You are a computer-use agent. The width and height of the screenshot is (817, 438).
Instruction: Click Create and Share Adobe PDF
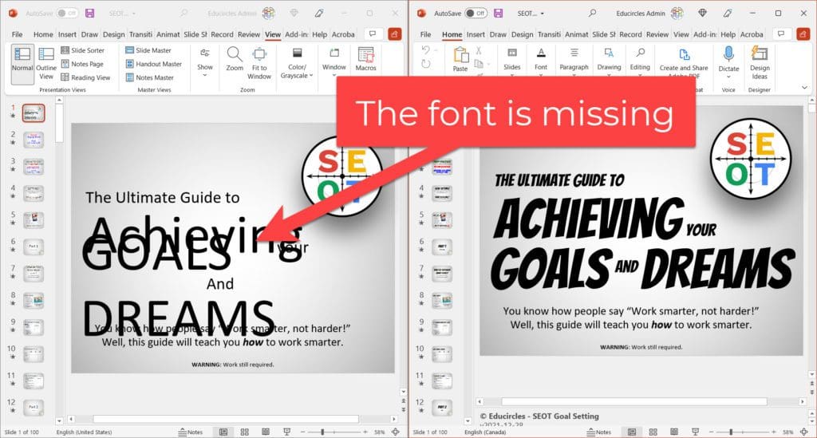tap(684, 62)
